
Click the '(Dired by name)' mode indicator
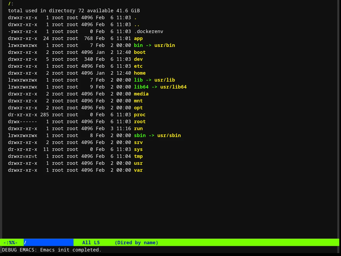click(136, 242)
